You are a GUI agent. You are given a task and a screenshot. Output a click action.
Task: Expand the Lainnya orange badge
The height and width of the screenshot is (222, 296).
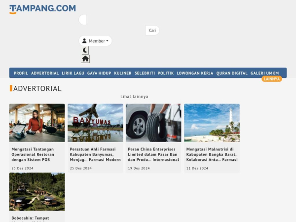coord(271,79)
